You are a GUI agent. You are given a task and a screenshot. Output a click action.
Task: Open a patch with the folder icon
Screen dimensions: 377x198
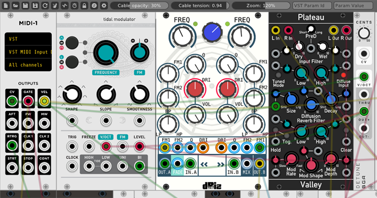click(x=15, y=6)
